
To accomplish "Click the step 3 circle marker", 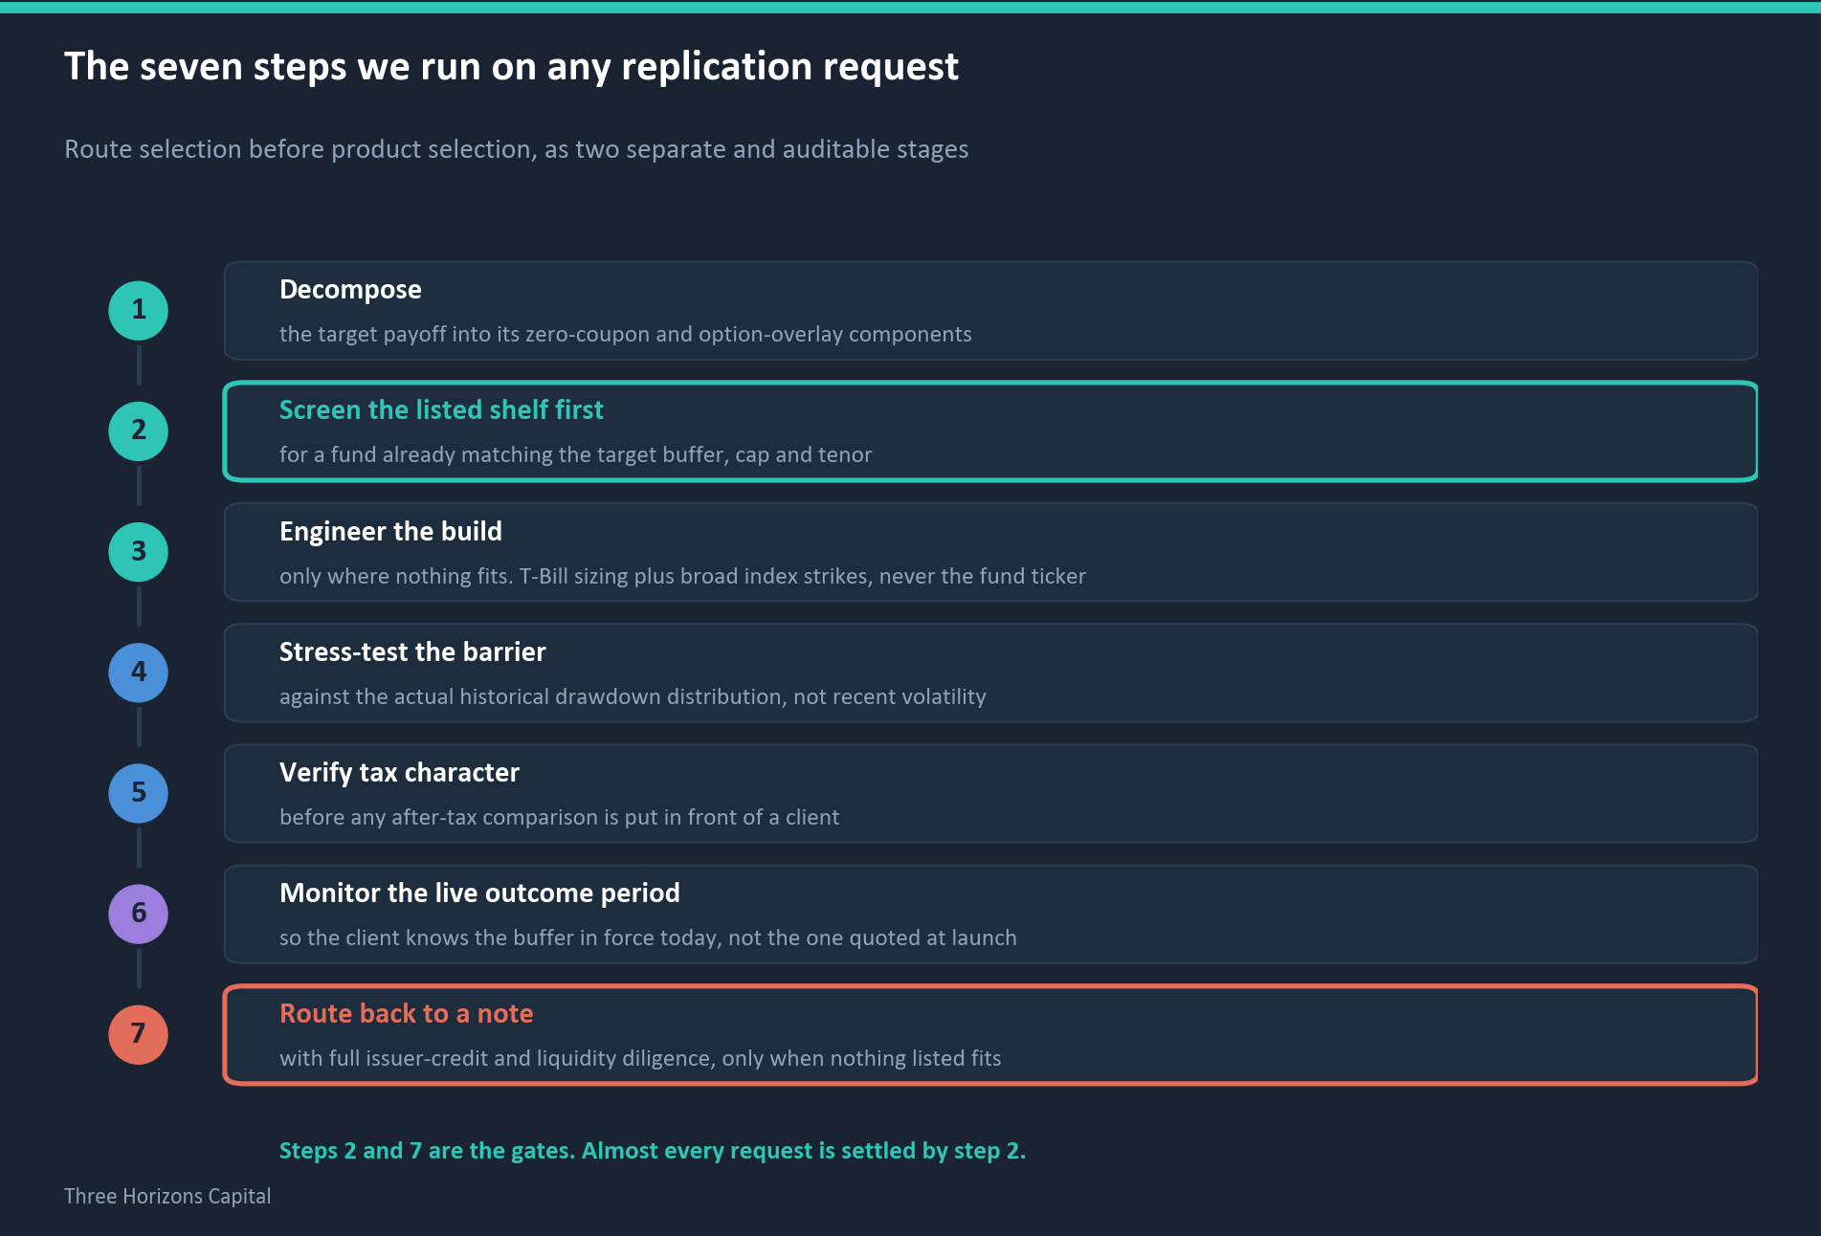I will 139,552.
